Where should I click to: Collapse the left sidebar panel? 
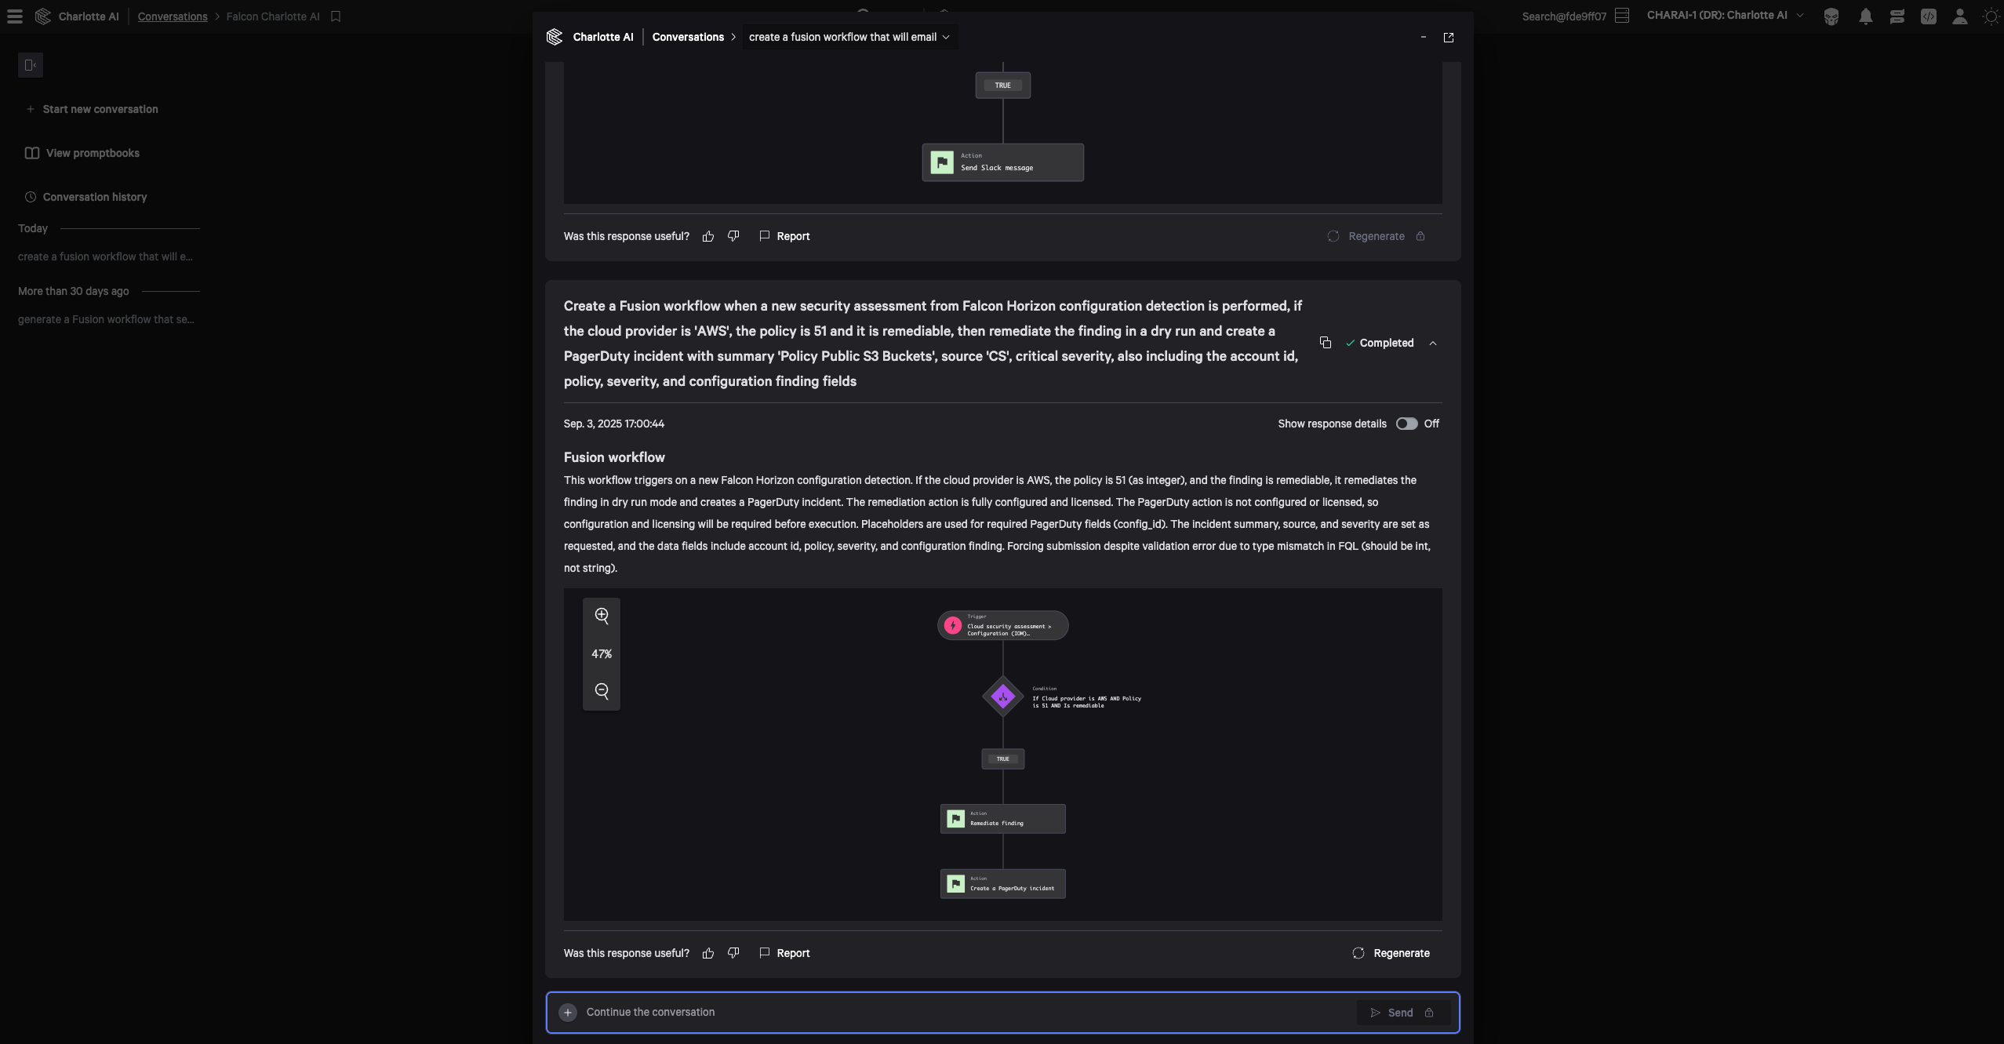[31, 65]
